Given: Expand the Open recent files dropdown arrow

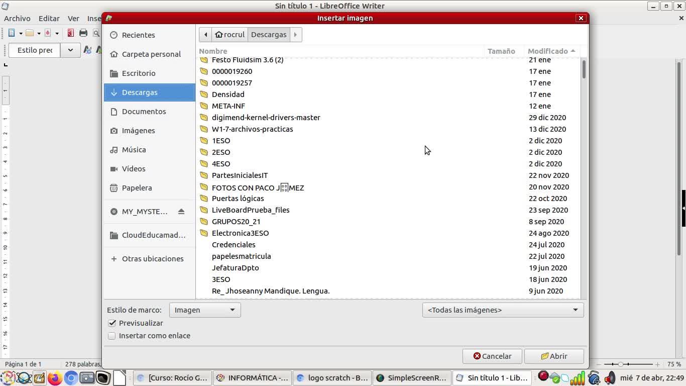Looking at the screenshot, I should click(x=39, y=33).
